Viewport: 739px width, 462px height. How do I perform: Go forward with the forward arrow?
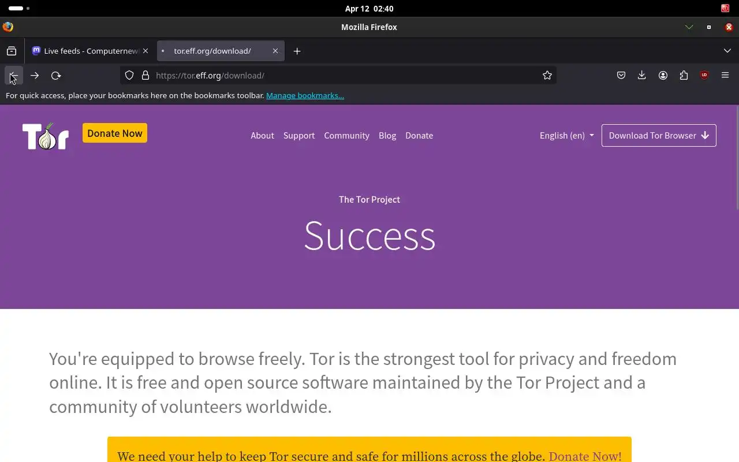tap(35, 76)
